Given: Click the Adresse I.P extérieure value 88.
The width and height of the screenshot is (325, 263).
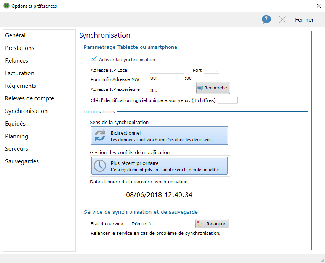Looking at the screenshot, I should click(x=156, y=90).
